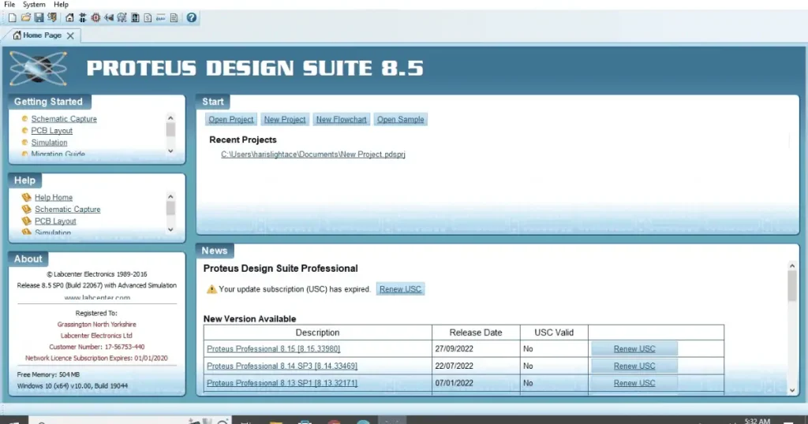Open PCB Layout link in Help panel

tap(55, 221)
